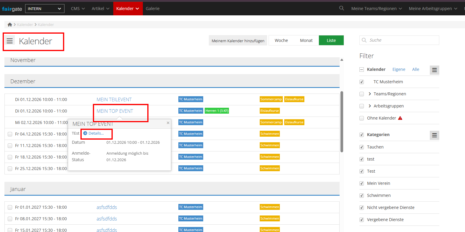Open the INTERN dropdown selector

click(45, 9)
